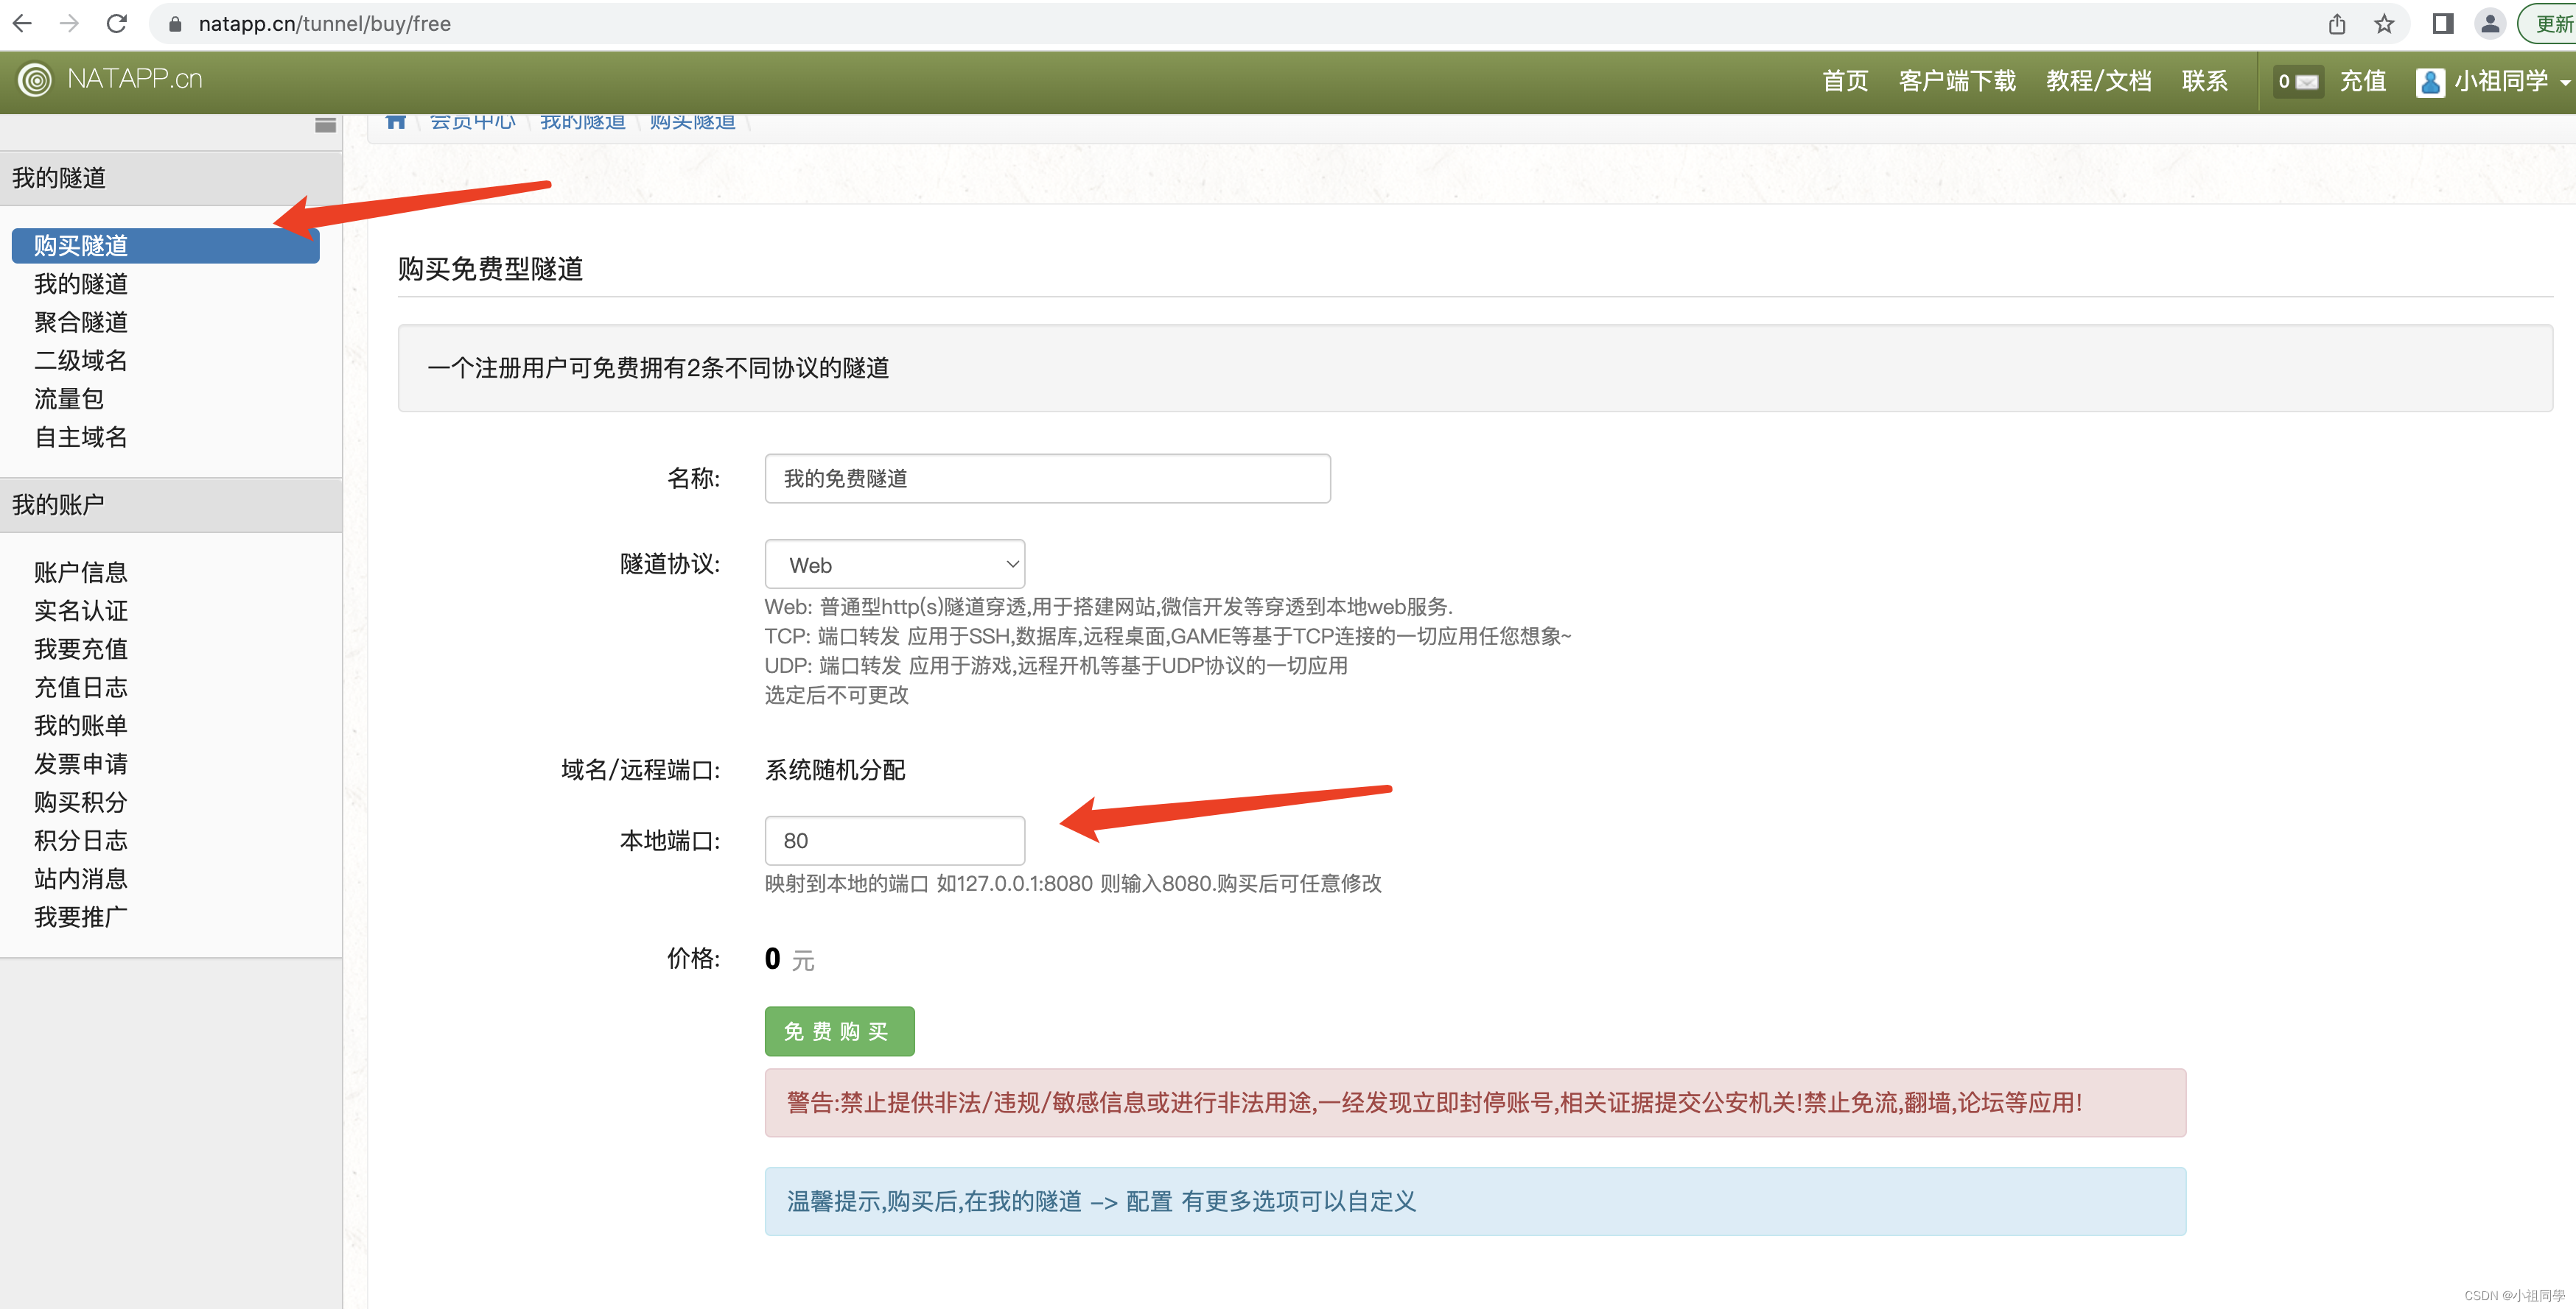The image size is (2576, 1309).
Task: Click the 我的隧道 sidebar section header
Action: pos(171,178)
